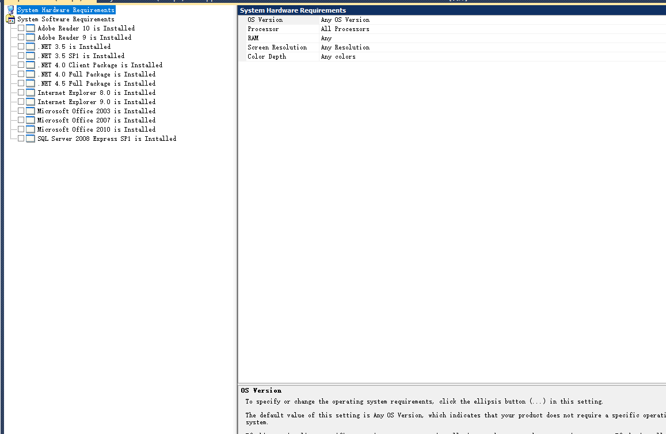Select System Hardware Requirements tree node
This screenshot has height=434, width=666.
[x=66, y=10]
